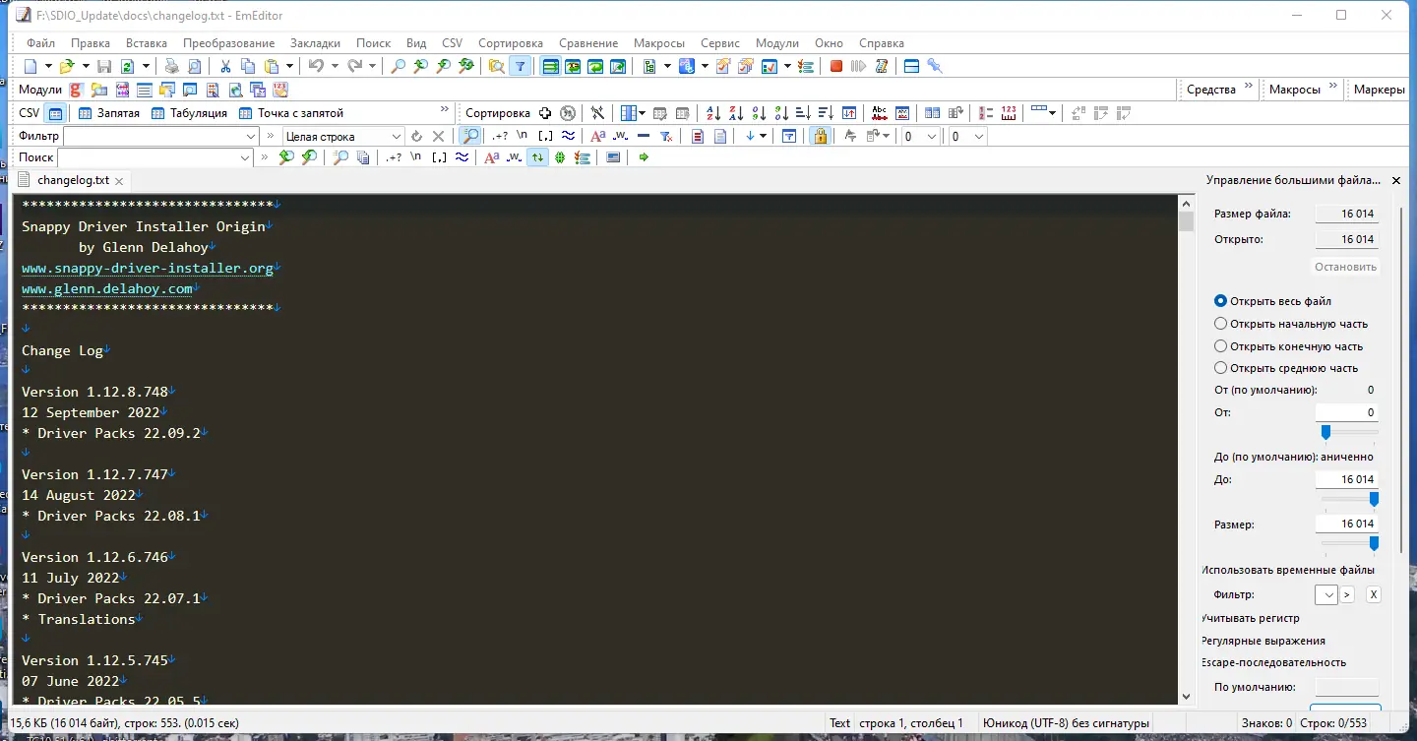Click the Размер range slider thumb

point(1374,543)
